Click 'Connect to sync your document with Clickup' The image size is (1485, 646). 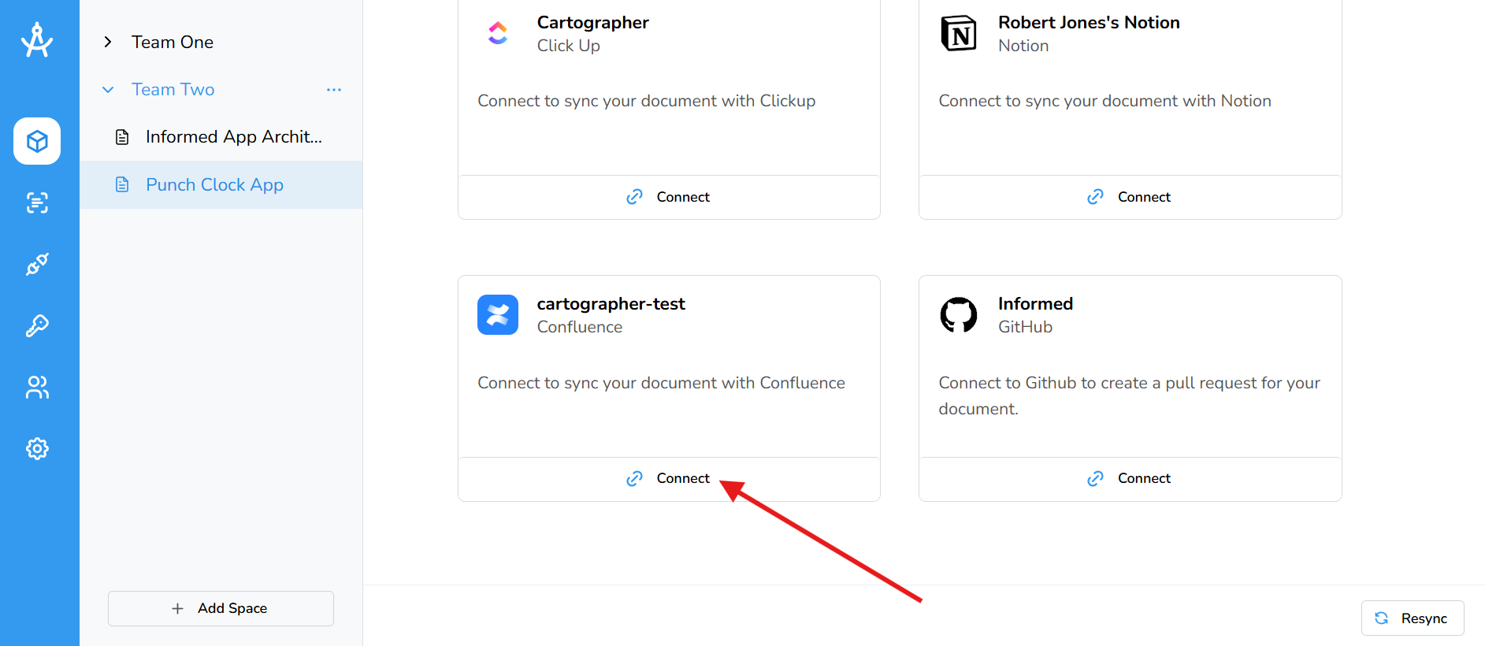[646, 101]
